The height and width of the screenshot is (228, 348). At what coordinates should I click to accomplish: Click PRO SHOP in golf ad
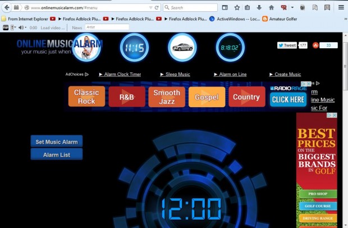pos(318,194)
